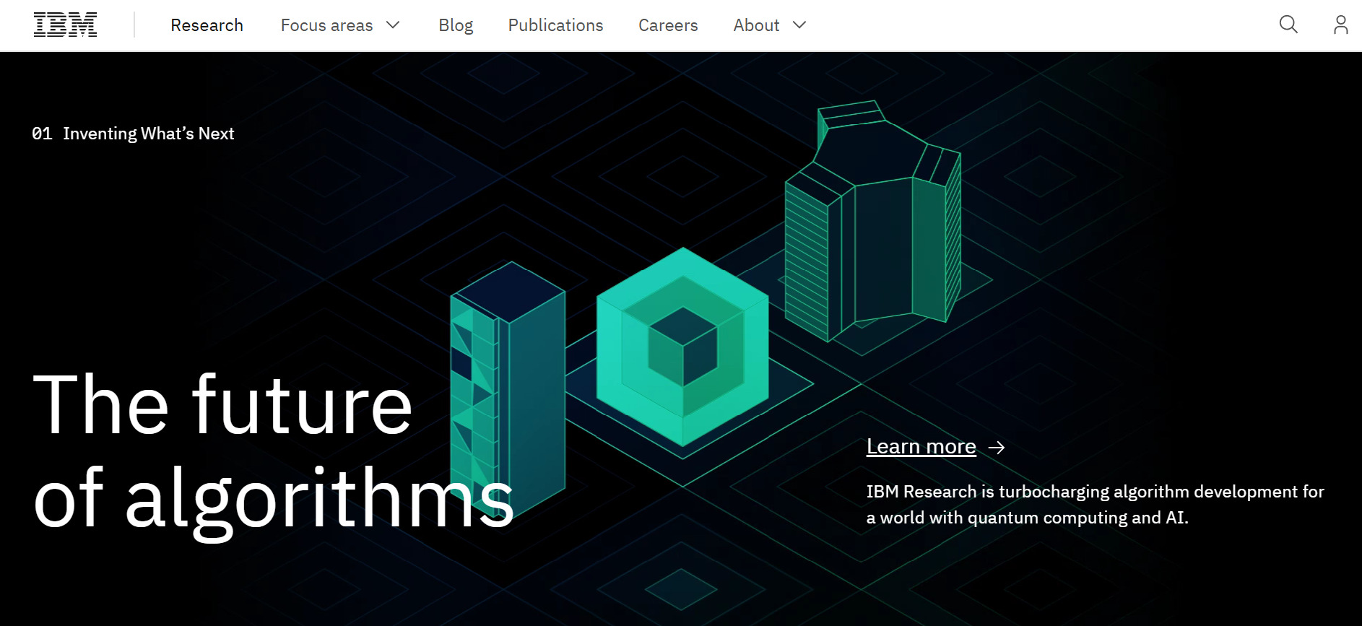Open the About menu

[x=770, y=25]
